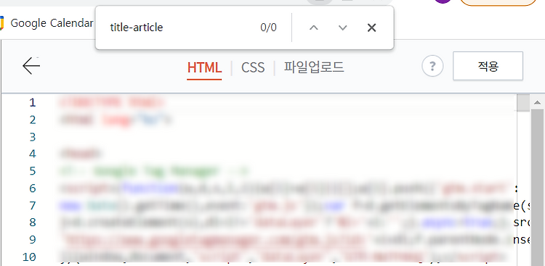
Task: Open the 파일업로드 tab
Action: [314, 67]
